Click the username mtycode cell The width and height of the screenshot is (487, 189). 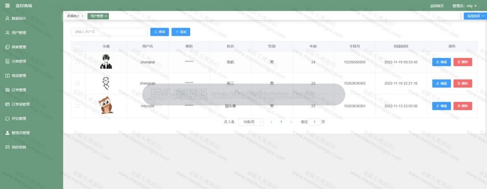click(x=147, y=106)
